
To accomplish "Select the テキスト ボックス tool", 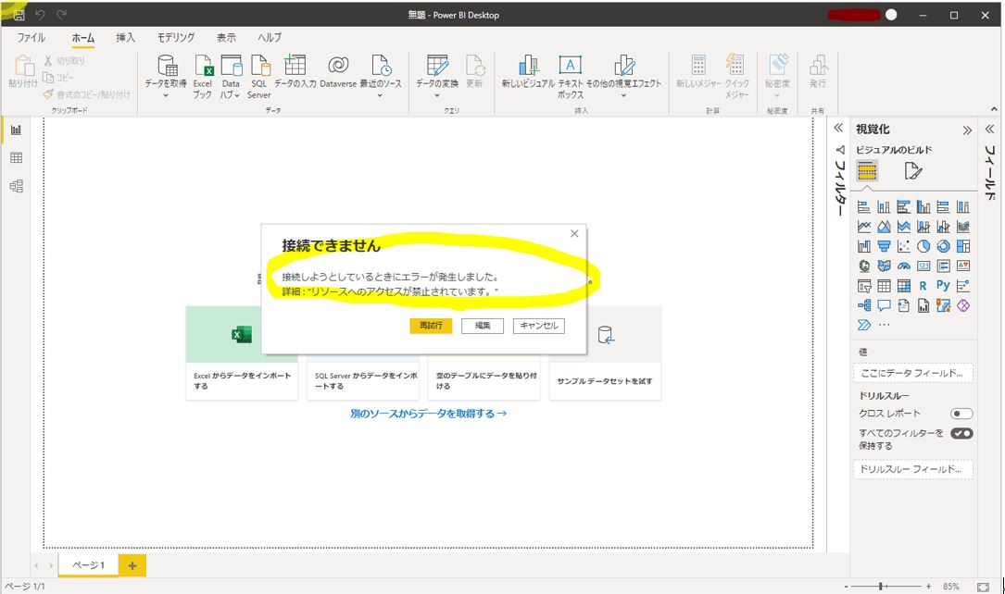I will click(571, 67).
